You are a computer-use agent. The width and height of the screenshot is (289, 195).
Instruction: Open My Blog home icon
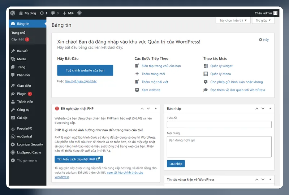[21, 13]
